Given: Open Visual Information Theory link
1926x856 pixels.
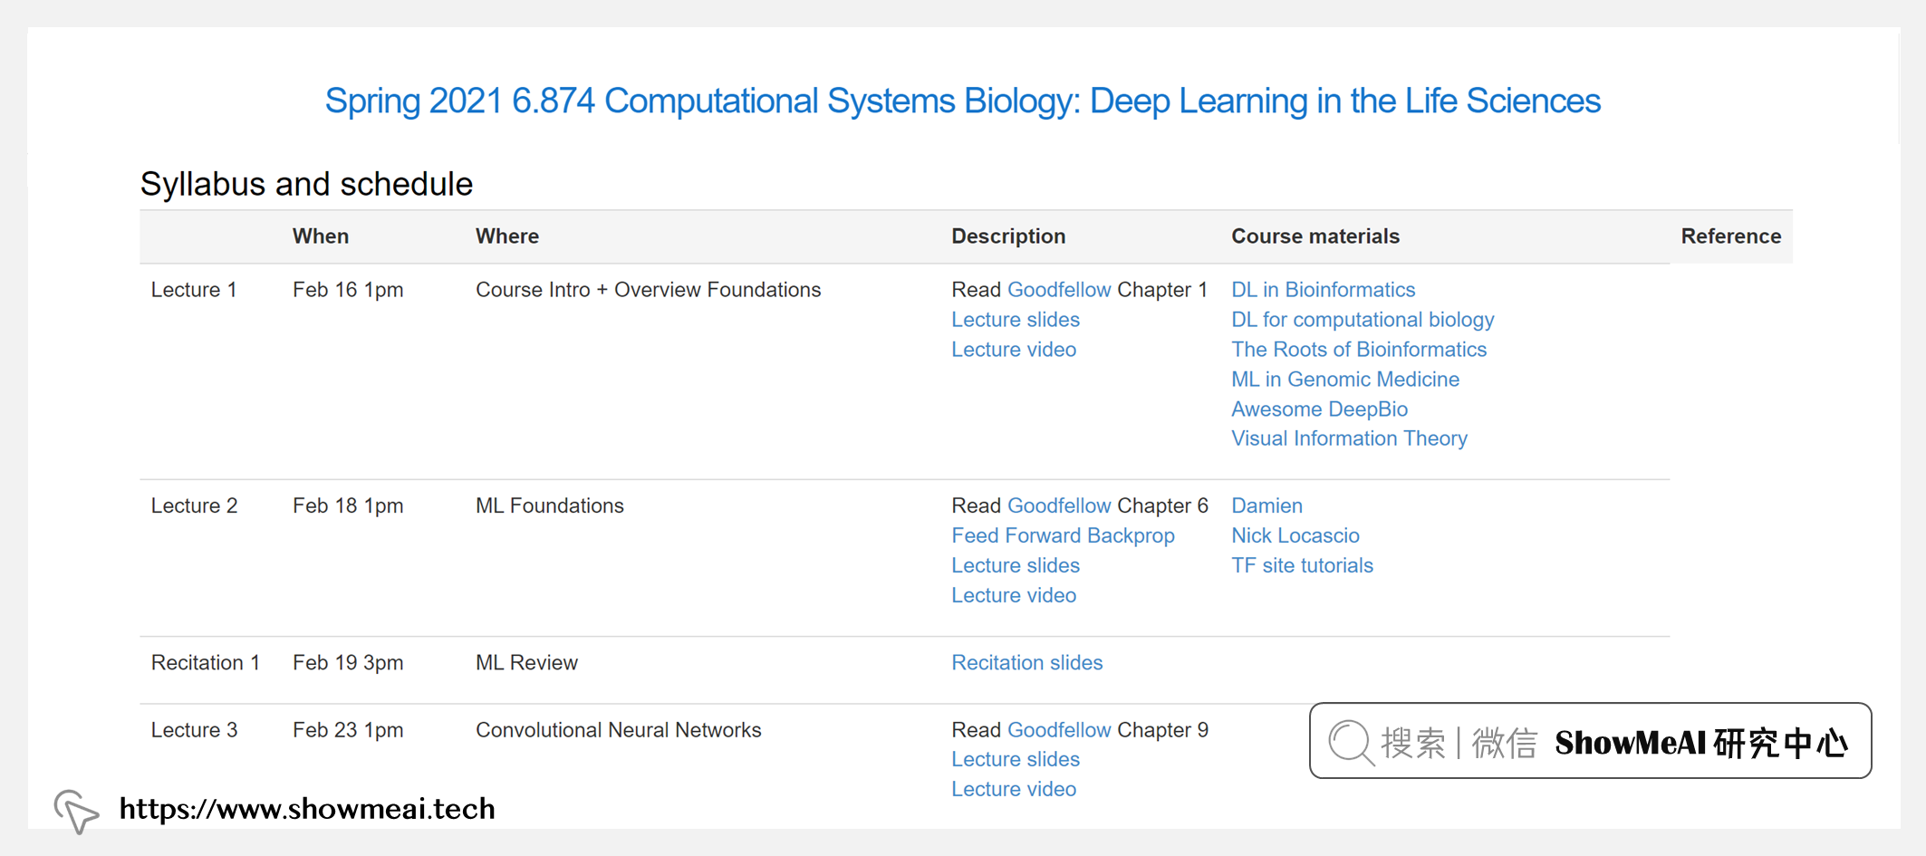Looking at the screenshot, I should pos(1348,438).
